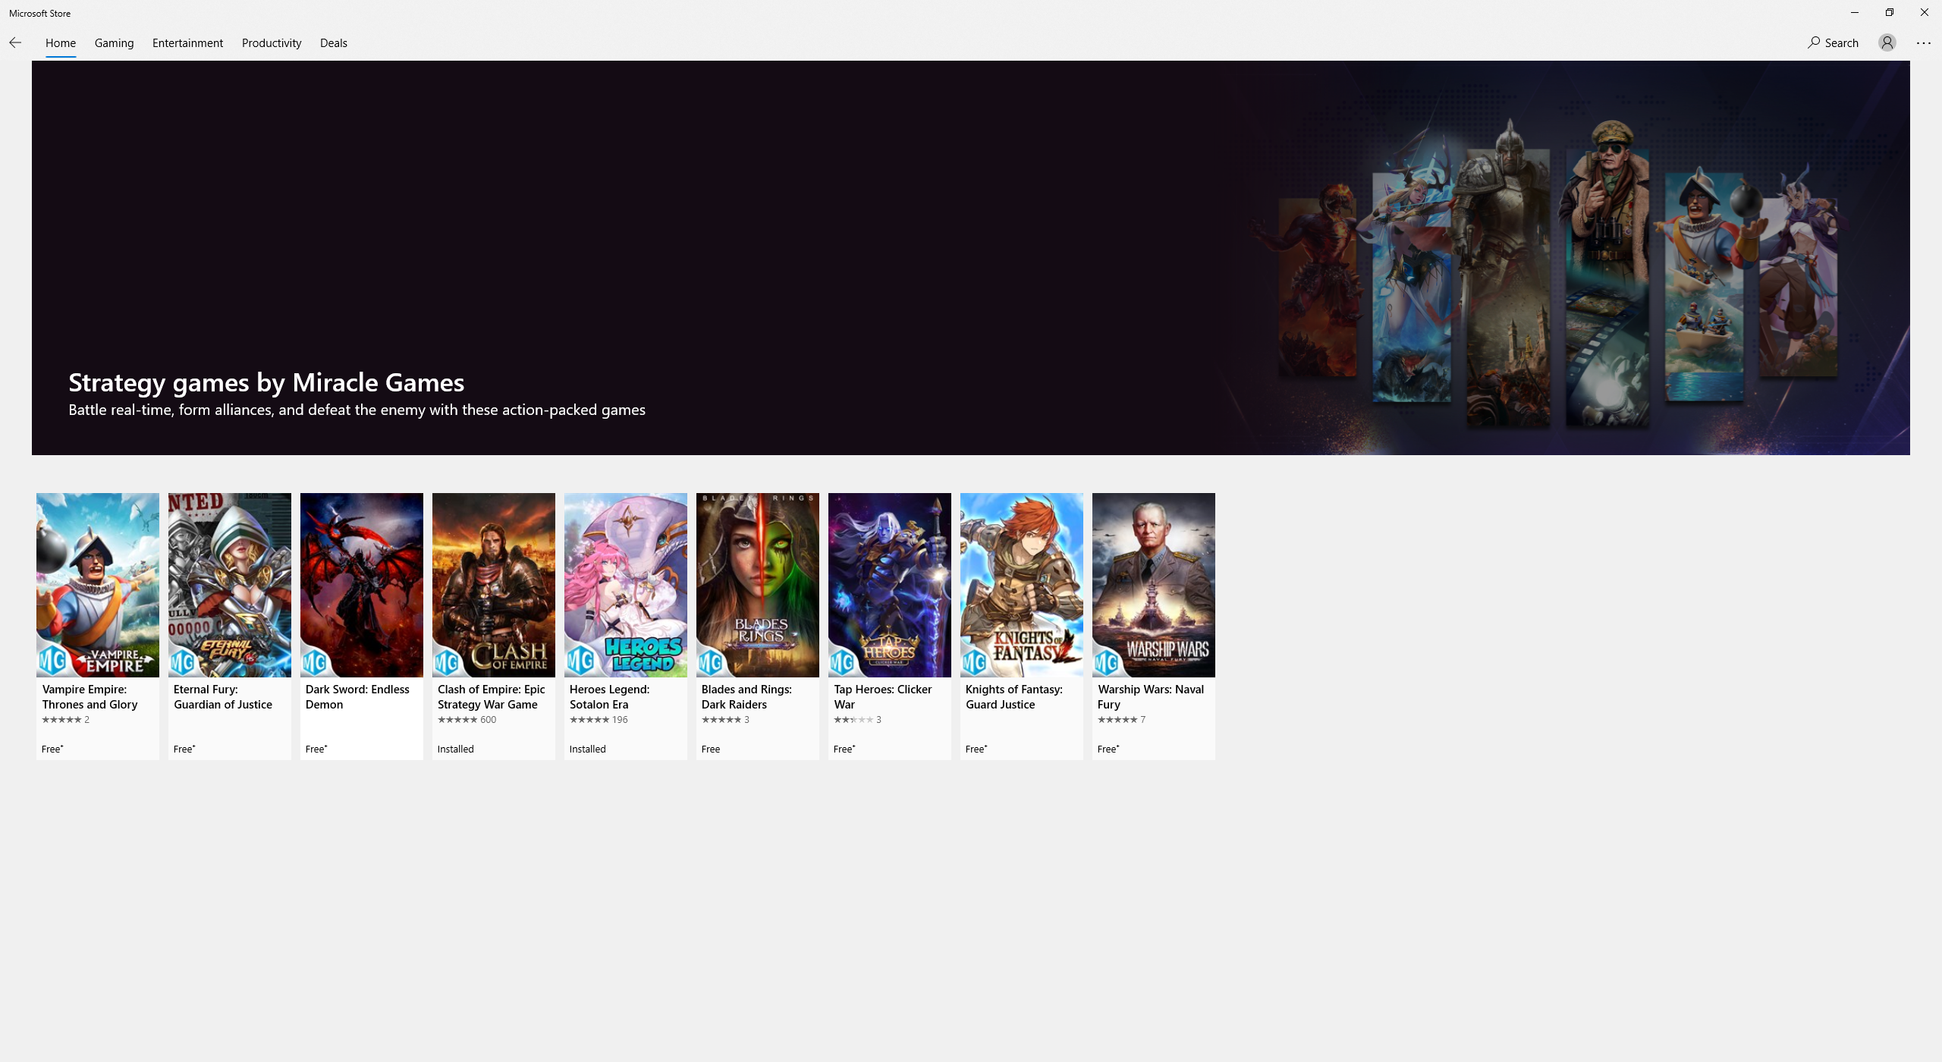1942x1062 pixels.
Task: Open Eternal Fury game cover image
Action: pyautogui.click(x=230, y=585)
